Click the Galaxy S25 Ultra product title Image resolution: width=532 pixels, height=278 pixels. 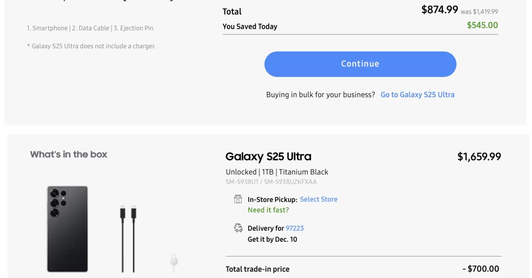pos(268,156)
